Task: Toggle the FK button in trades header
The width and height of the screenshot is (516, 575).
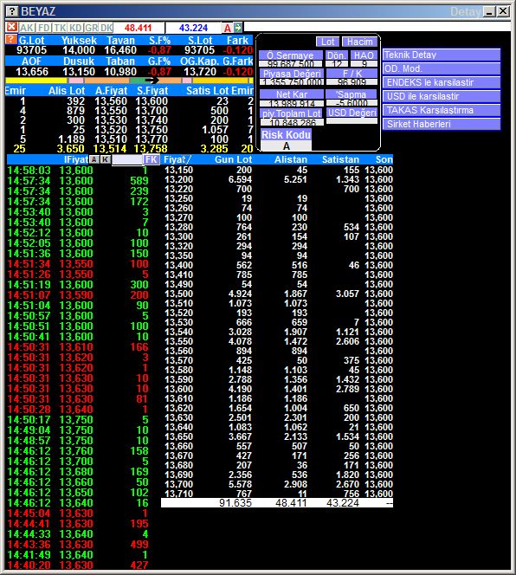Action: (152, 159)
